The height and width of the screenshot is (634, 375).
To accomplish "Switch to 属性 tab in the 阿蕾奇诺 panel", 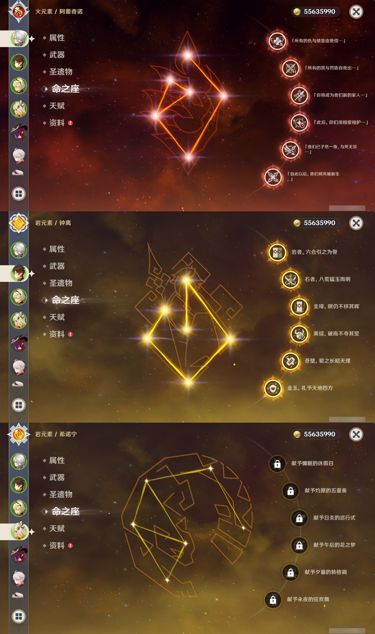I will (57, 38).
